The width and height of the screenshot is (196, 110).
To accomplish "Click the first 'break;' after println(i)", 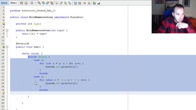I will click(x=44, y=73).
